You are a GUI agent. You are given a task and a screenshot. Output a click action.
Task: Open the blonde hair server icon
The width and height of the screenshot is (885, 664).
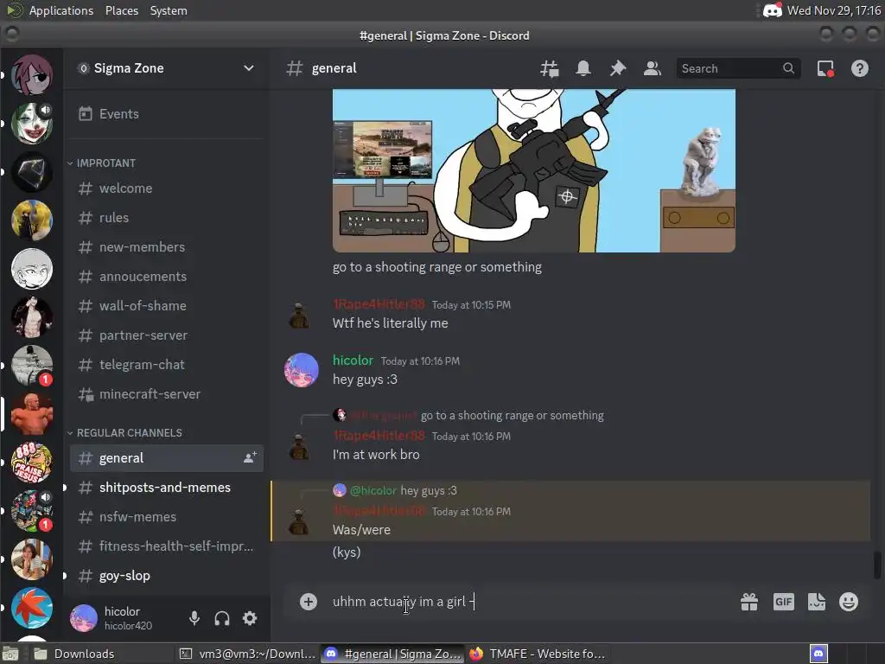pos(32,220)
